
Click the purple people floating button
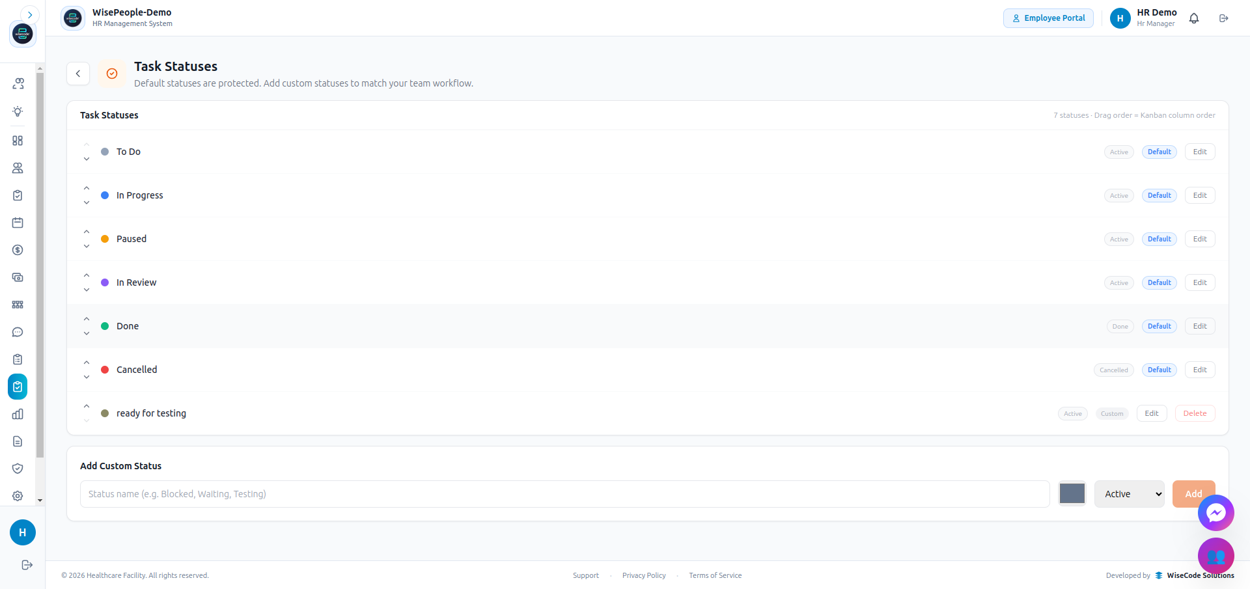coord(1216,556)
